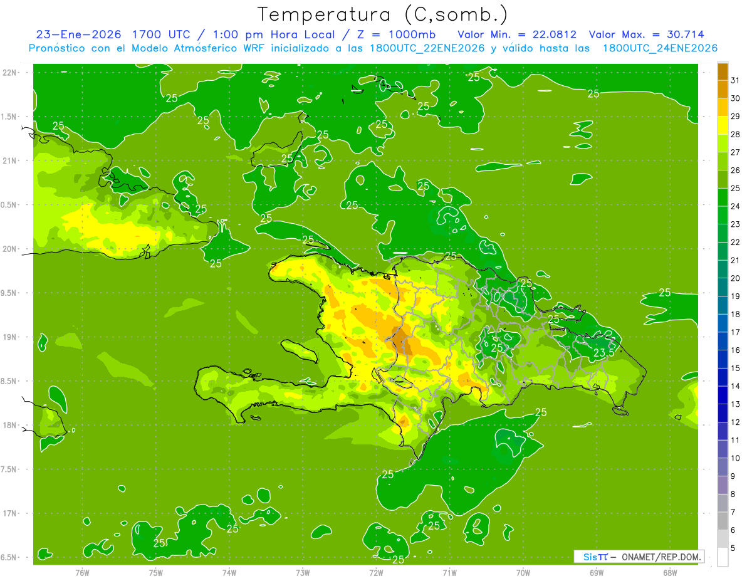Select the 'Z = 1000mb' level text

pyautogui.click(x=397, y=34)
